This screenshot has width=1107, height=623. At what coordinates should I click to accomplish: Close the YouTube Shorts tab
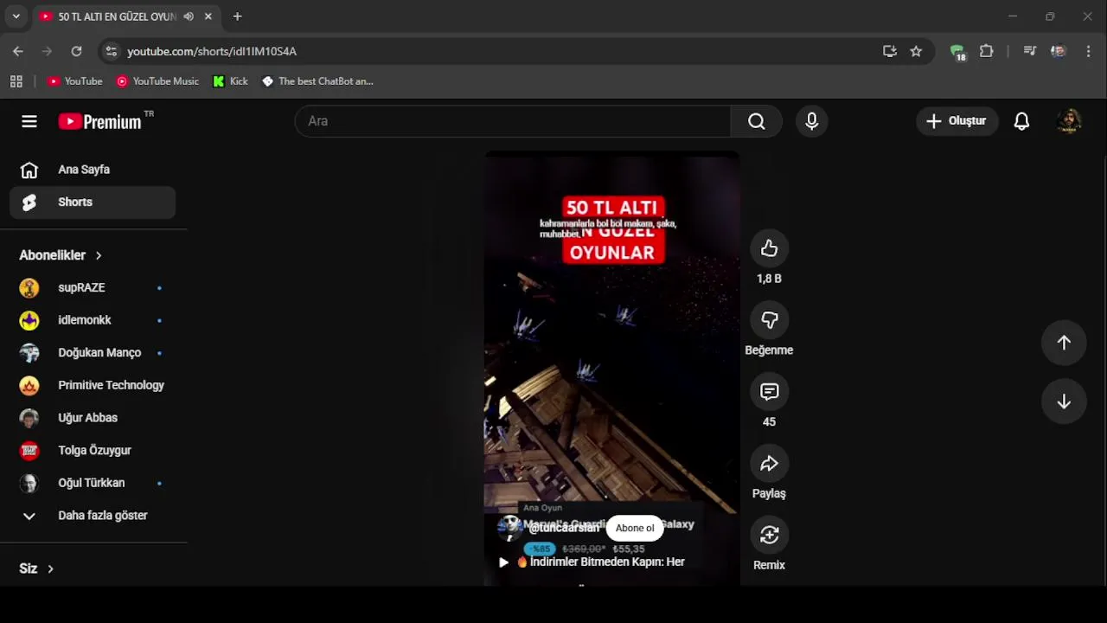208,16
